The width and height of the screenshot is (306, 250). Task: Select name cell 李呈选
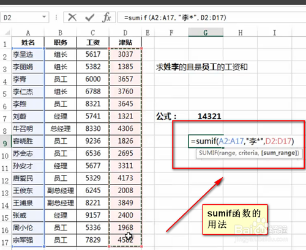[x=28, y=54]
